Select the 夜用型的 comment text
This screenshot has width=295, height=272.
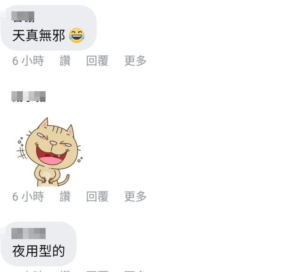pyautogui.click(x=38, y=251)
